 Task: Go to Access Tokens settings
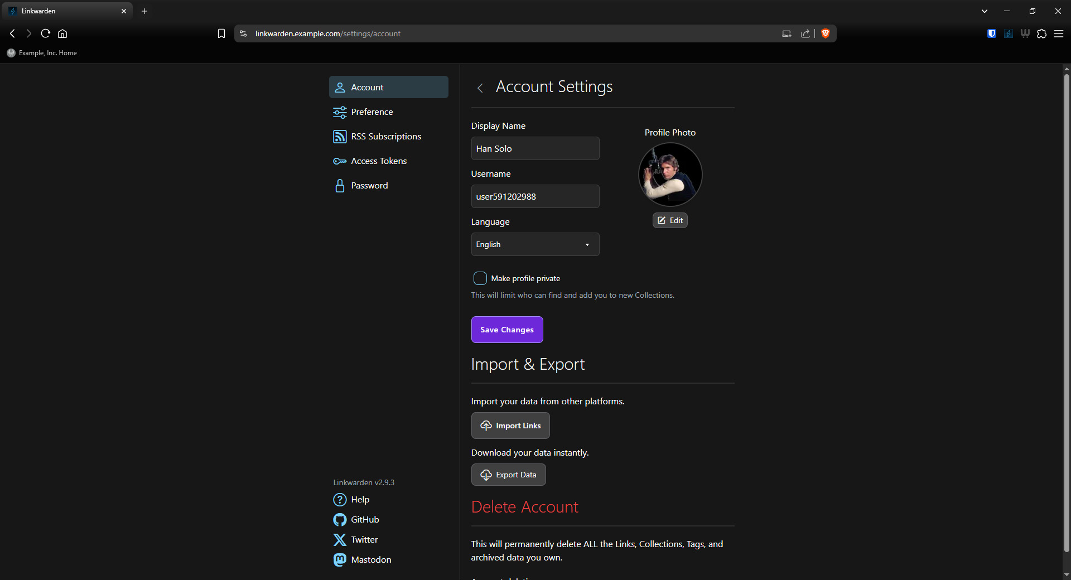378,161
